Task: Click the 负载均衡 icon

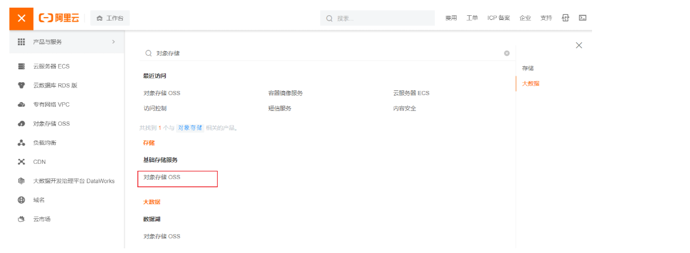Action: coord(21,143)
